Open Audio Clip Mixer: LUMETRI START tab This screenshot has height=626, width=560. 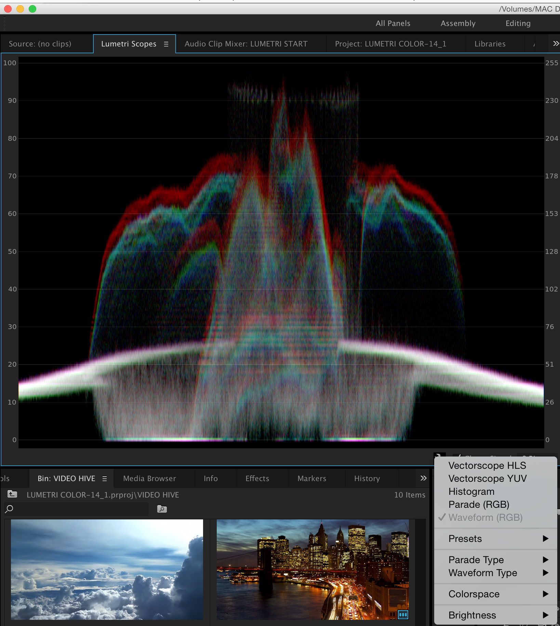246,44
